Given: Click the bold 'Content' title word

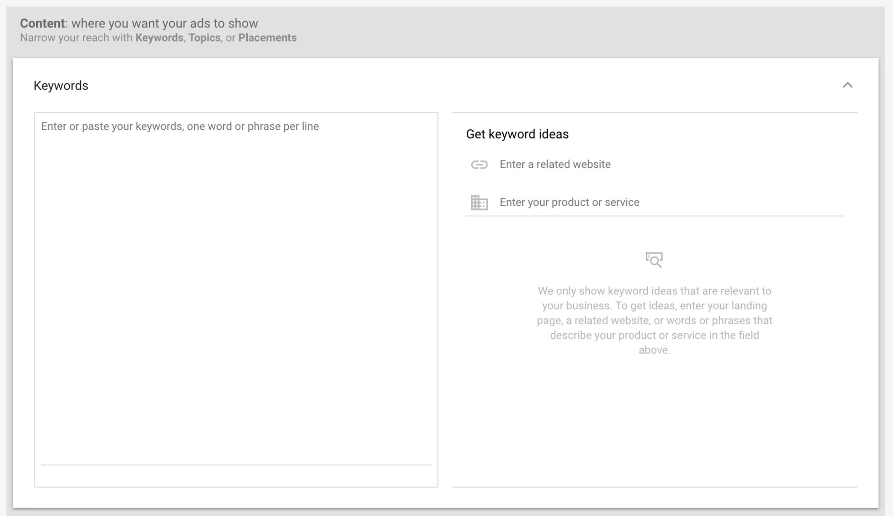Looking at the screenshot, I should [x=42, y=23].
